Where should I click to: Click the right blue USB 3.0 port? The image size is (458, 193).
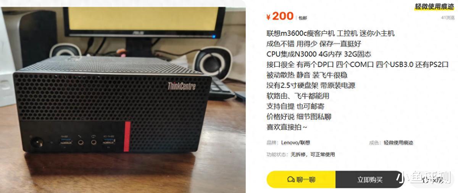coord(108,142)
